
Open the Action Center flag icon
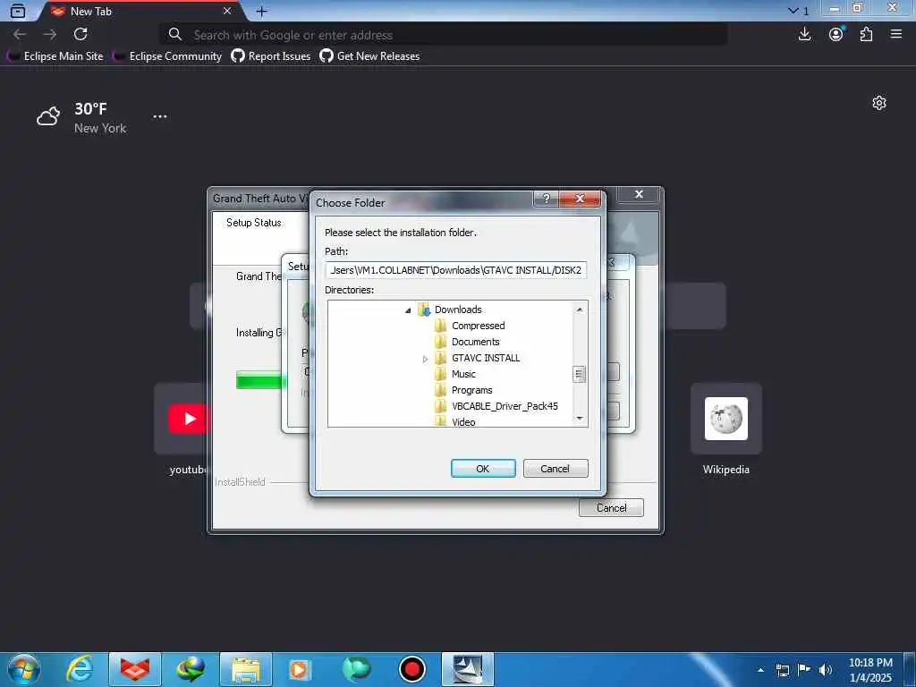coord(804,670)
